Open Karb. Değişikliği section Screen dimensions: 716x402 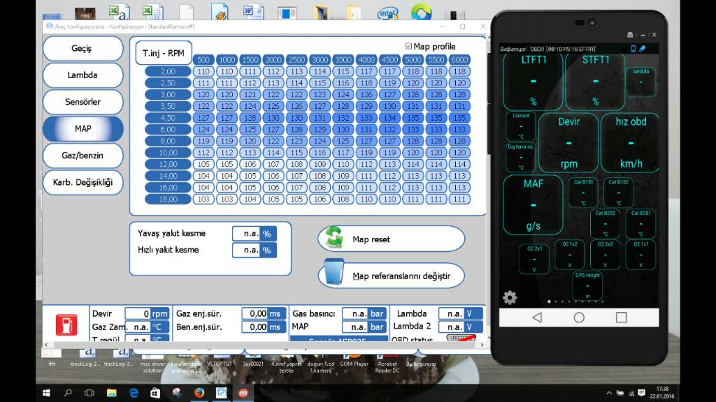click(83, 183)
